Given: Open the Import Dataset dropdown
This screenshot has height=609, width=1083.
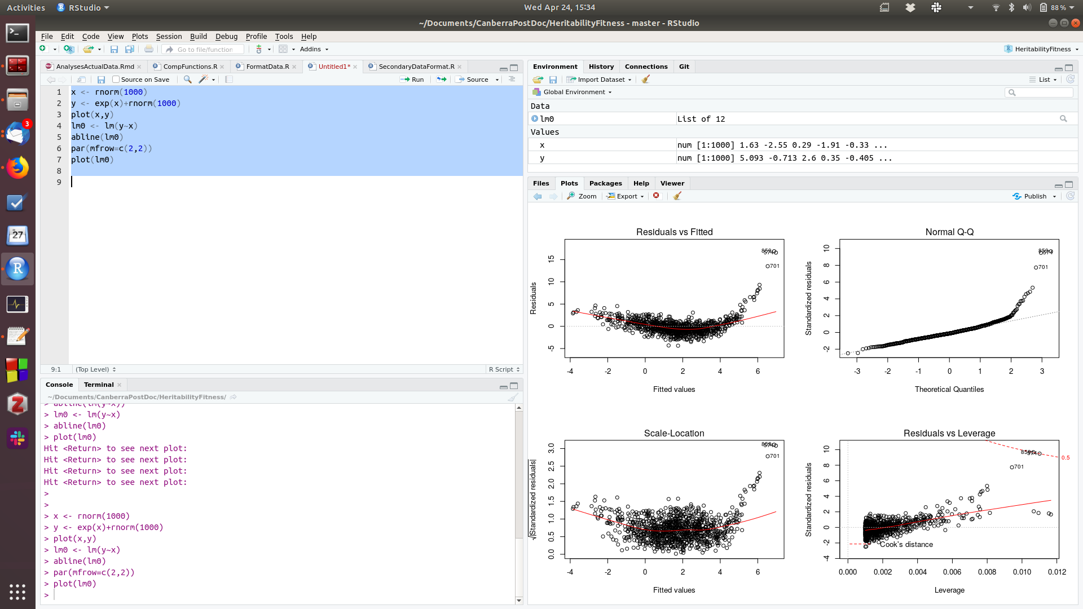Looking at the screenshot, I should [600, 80].
